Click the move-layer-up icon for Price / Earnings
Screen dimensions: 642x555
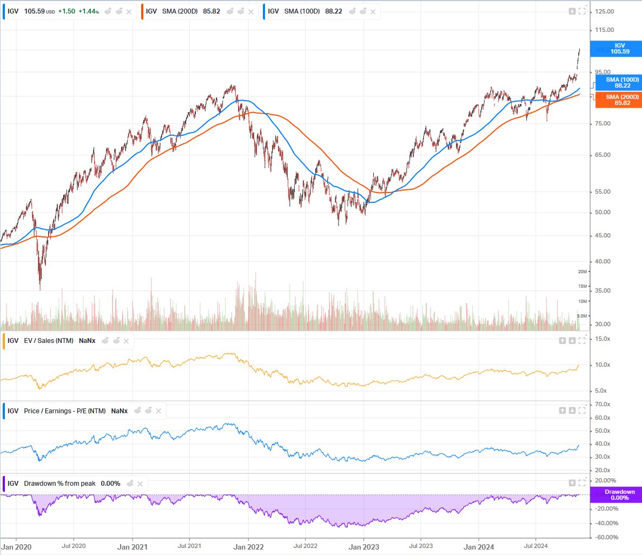click(x=137, y=411)
